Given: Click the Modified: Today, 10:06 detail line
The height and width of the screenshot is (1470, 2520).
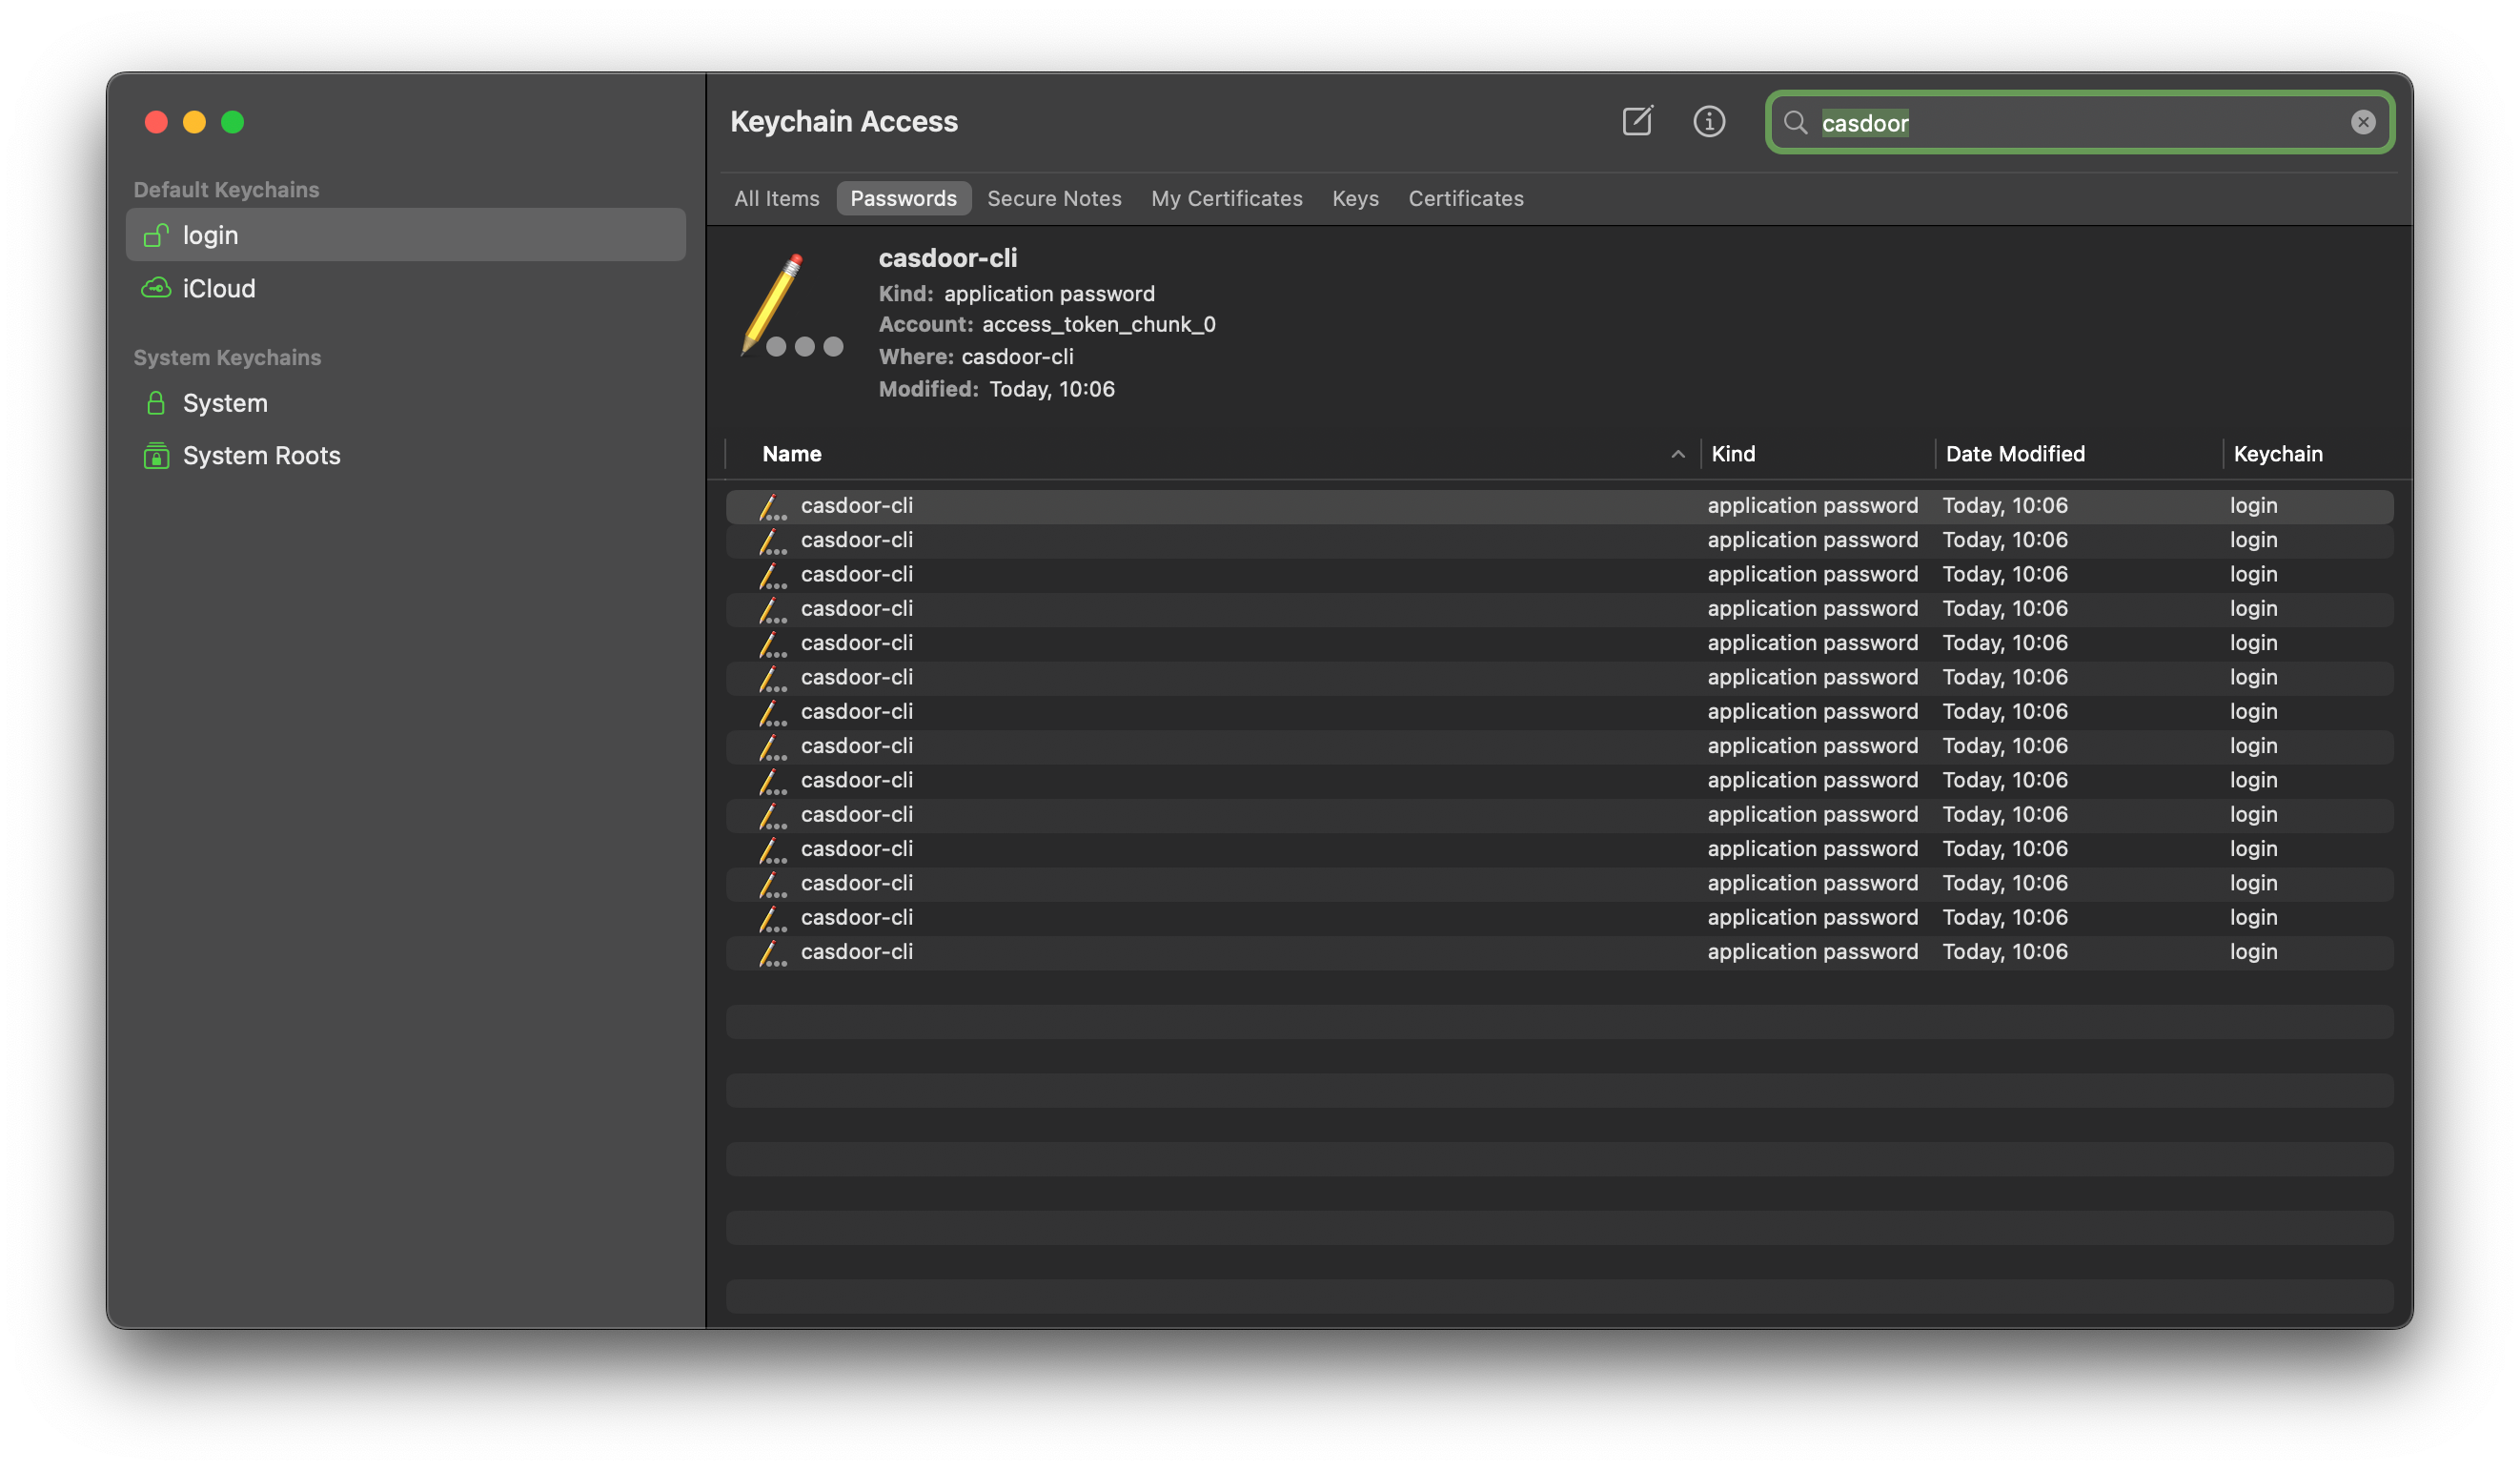Looking at the screenshot, I should [x=996, y=389].
